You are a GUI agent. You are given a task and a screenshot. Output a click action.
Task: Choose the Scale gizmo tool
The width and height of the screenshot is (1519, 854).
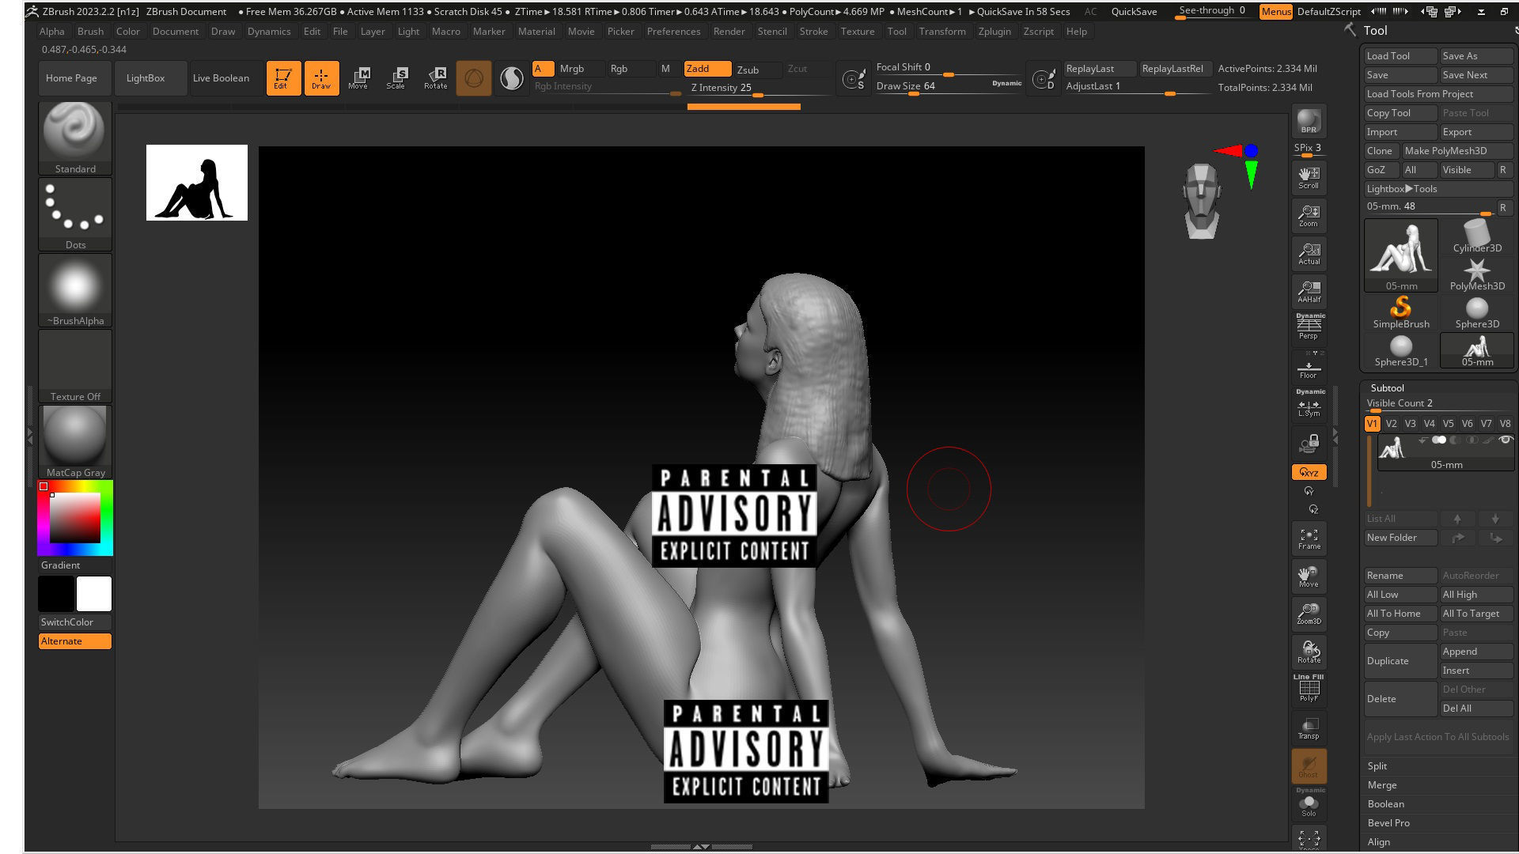point(397,78)
